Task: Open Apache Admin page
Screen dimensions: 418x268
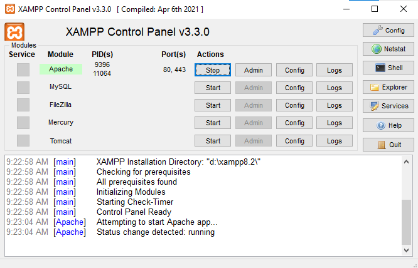Action: [x=254, y=70]
